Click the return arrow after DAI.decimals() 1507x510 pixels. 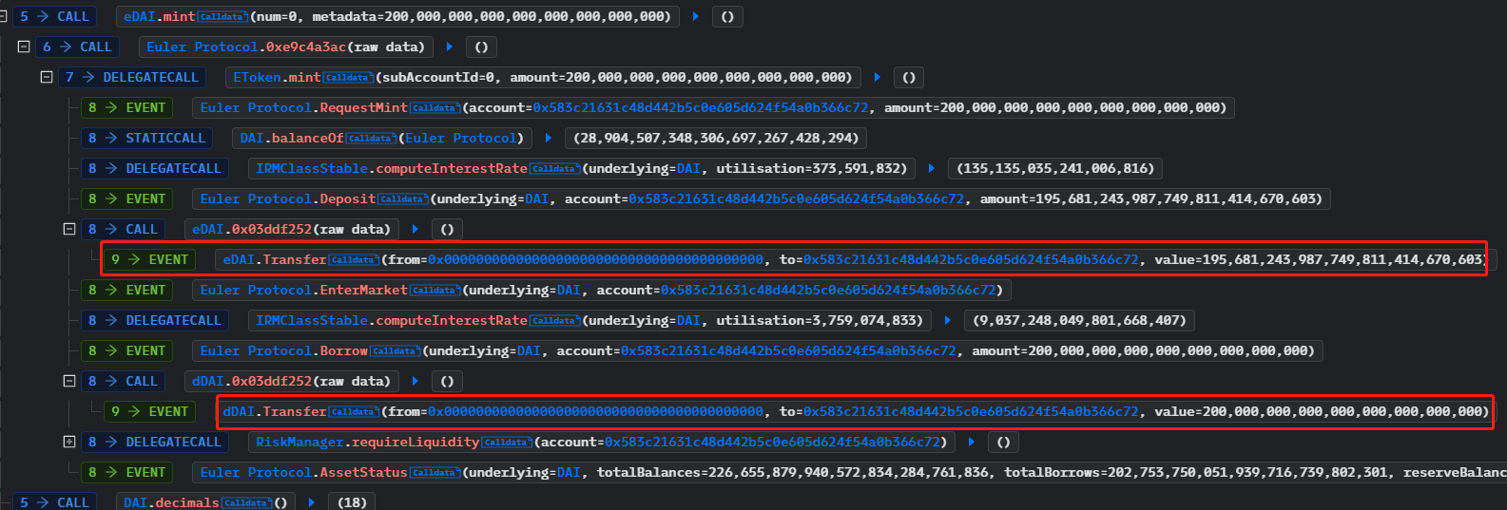311,502
